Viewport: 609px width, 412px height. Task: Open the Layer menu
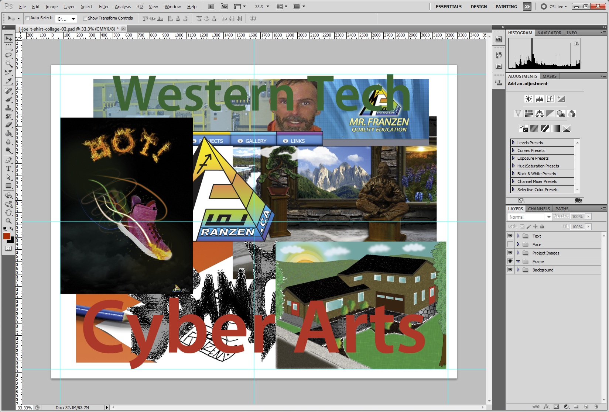click(x=69, y=7)
